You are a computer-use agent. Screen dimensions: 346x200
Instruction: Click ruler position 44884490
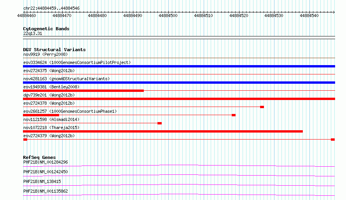point(133,16)
